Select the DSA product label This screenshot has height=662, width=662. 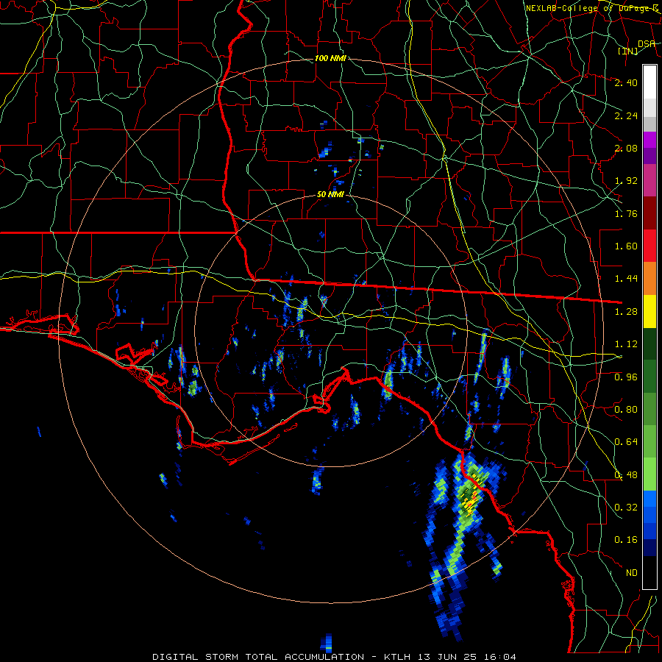[x=647, y=43]
